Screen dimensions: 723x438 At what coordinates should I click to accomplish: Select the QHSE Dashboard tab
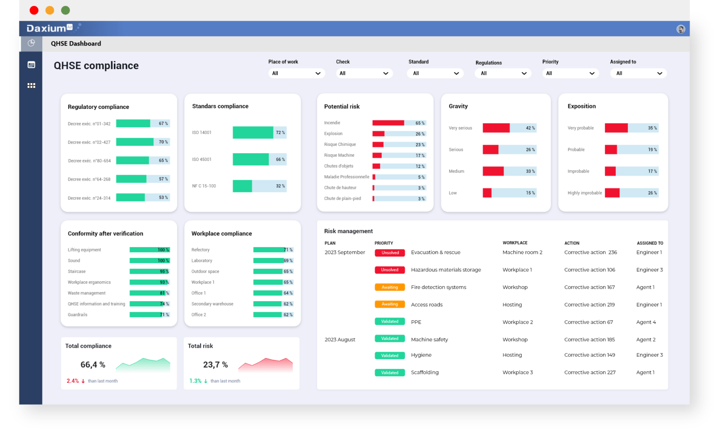click(x=76, y=43)
